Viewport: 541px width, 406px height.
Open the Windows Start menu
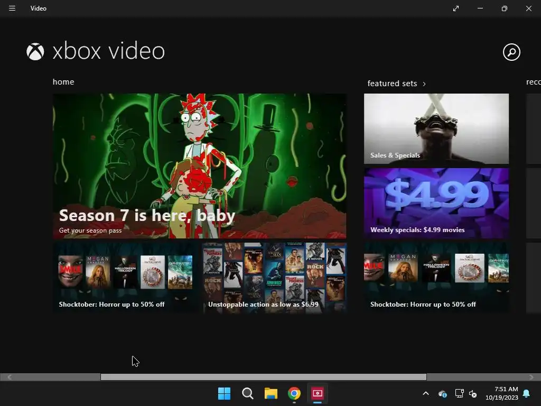click(x=224, y=393)
